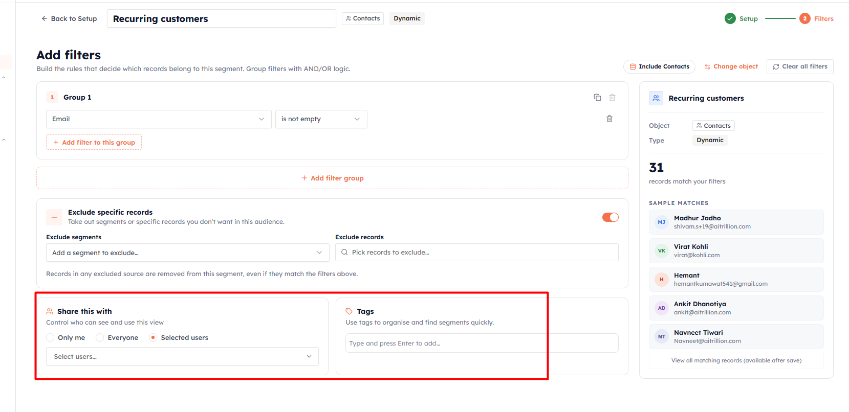Click Change object link

point(731,66)
